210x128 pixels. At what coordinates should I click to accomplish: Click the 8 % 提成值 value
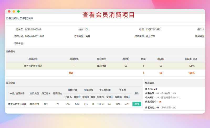pos(118,104)
